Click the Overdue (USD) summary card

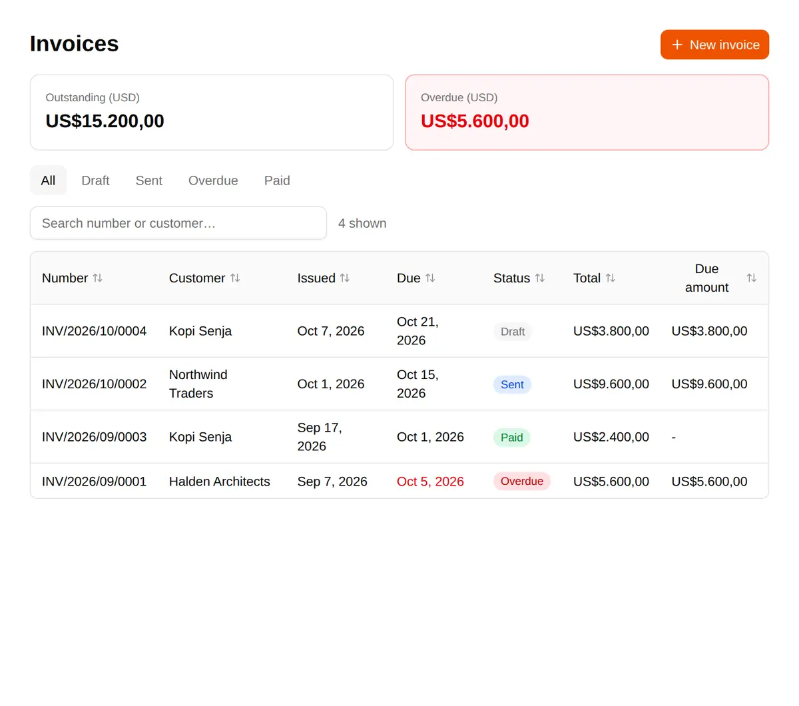click(587, 113)
